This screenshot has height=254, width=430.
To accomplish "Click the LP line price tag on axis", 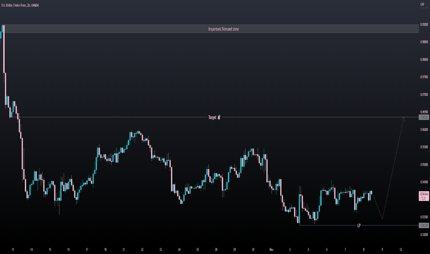I will 424,225.
